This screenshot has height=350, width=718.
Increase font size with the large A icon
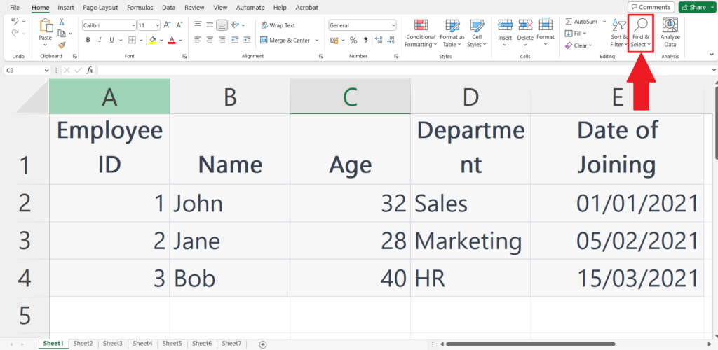point(167,25)
